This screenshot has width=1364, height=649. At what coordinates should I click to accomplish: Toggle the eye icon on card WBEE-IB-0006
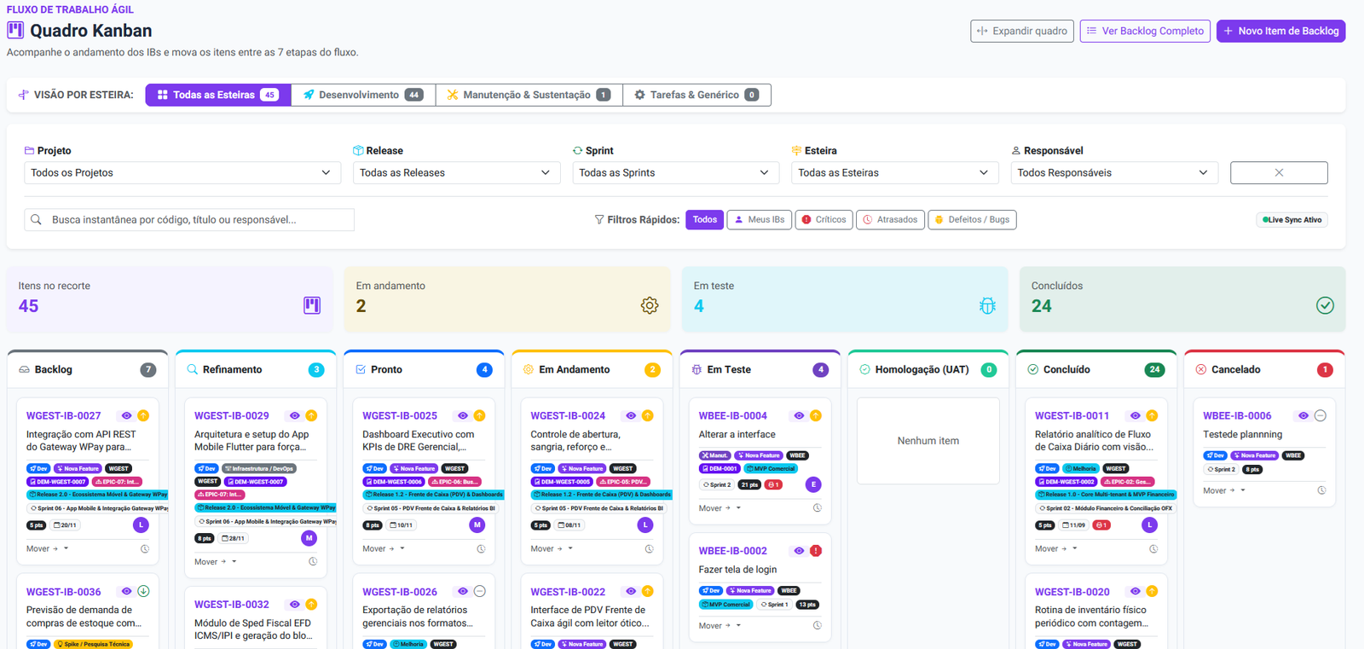tap(1303, 415)
